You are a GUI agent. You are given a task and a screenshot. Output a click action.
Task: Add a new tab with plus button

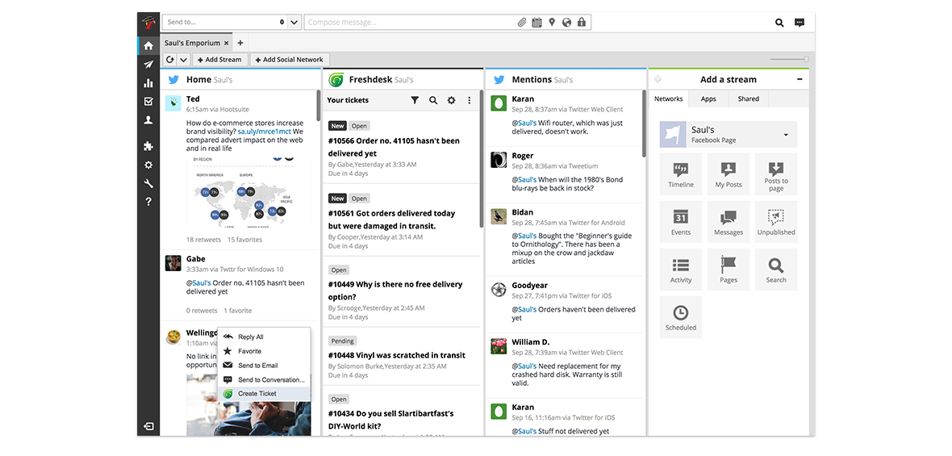pos(240,43)
